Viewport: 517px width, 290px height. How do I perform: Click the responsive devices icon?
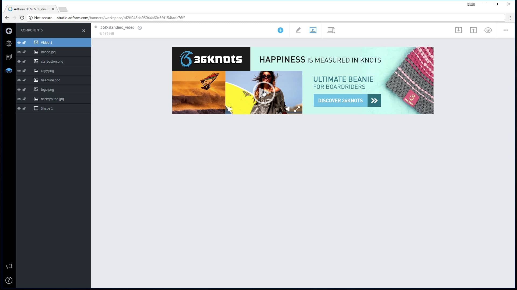pos(331,30)
